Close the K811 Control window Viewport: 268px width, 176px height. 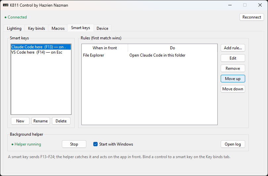[x=260, y=5]
